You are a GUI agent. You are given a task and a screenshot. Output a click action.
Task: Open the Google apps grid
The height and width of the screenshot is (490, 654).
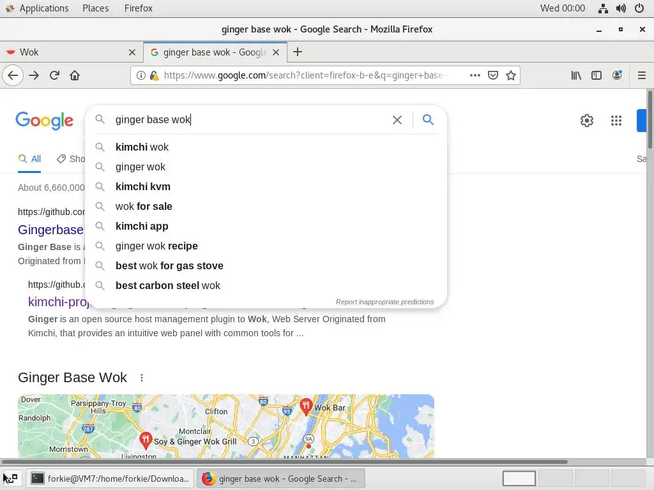[616, 121]
